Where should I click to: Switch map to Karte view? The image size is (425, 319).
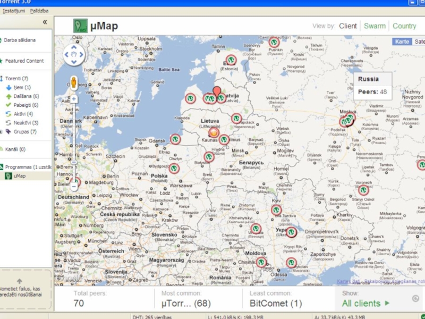point(402,41)
